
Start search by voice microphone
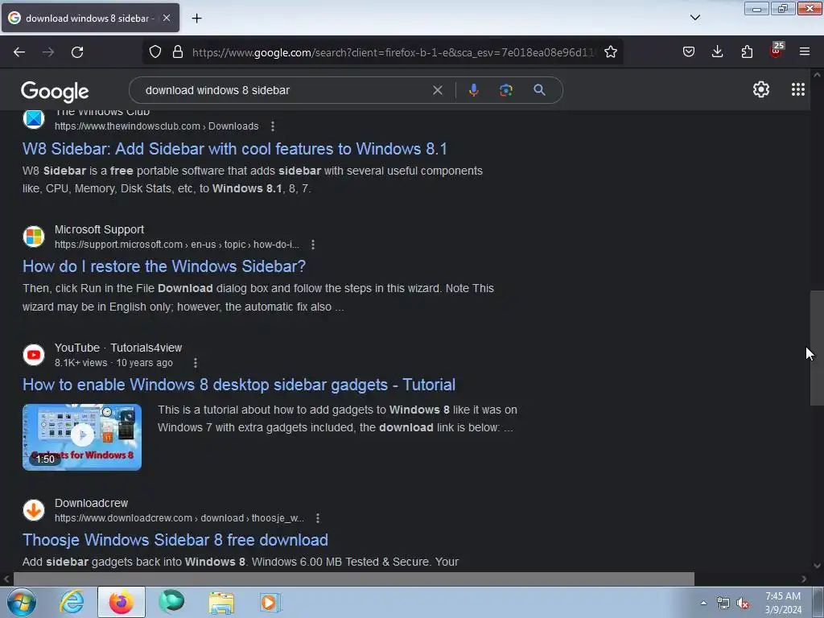(x=473, y=90)
